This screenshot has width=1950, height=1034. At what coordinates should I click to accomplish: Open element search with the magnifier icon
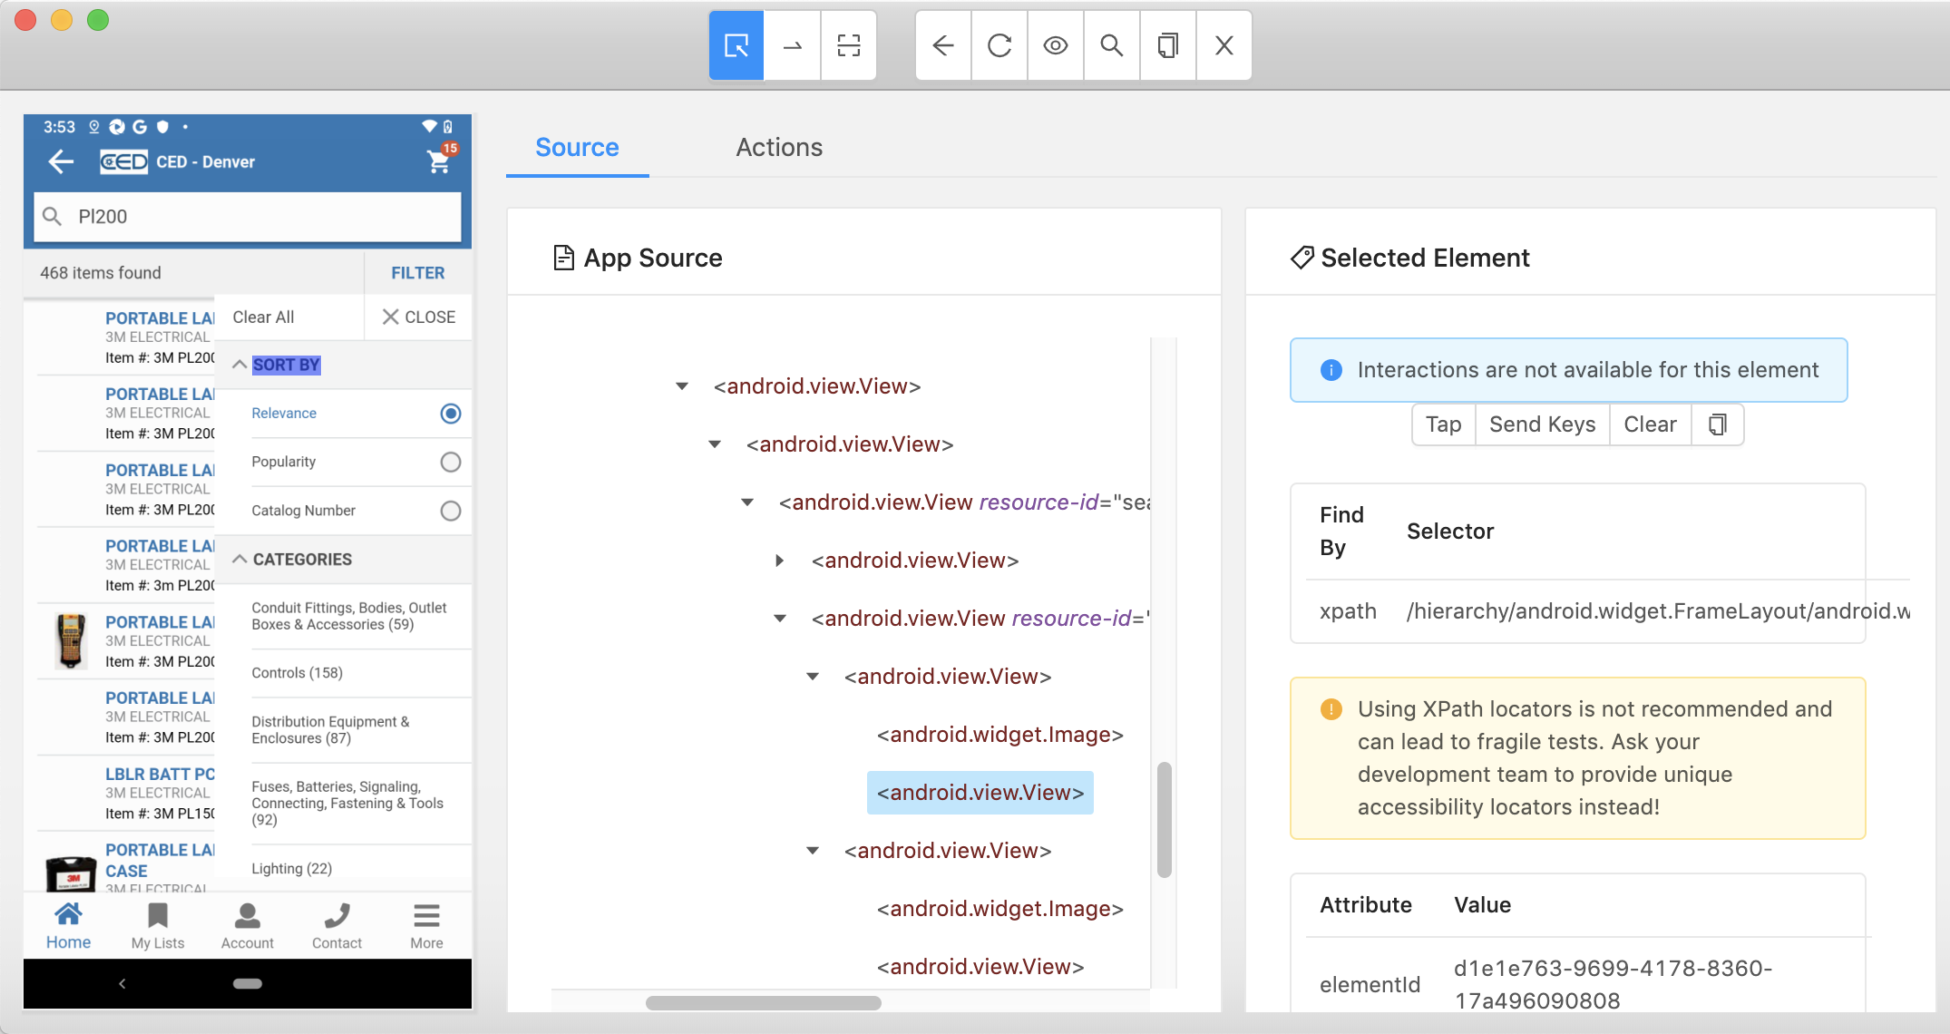[1111, 44]
